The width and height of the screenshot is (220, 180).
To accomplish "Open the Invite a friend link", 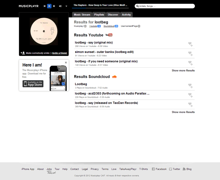I will 60,53.
